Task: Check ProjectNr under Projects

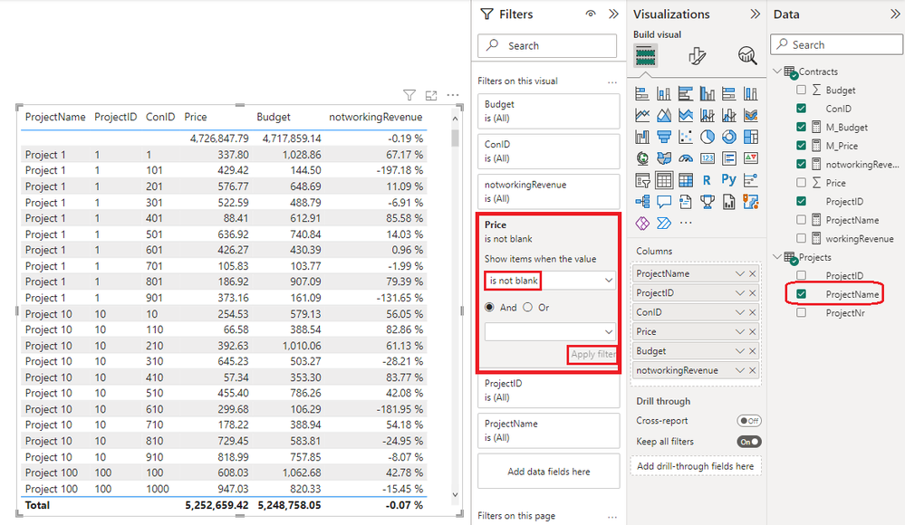Action: pos(801,312)
